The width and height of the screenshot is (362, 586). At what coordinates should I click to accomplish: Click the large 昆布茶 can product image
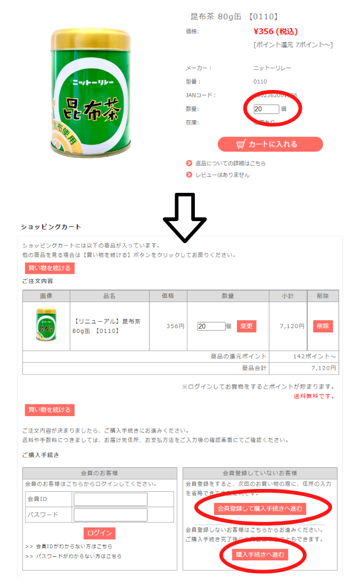point(91,93)
